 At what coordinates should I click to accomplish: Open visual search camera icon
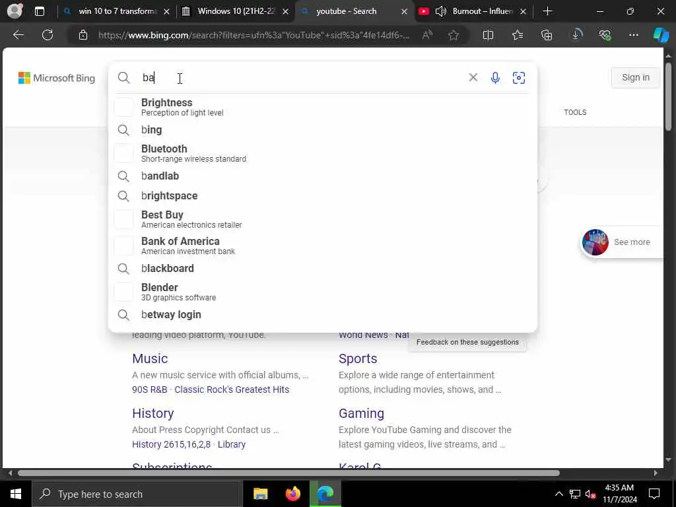[x=519, y=78]
